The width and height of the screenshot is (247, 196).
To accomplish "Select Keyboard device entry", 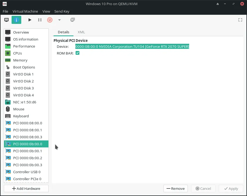I will click(26, 116).
